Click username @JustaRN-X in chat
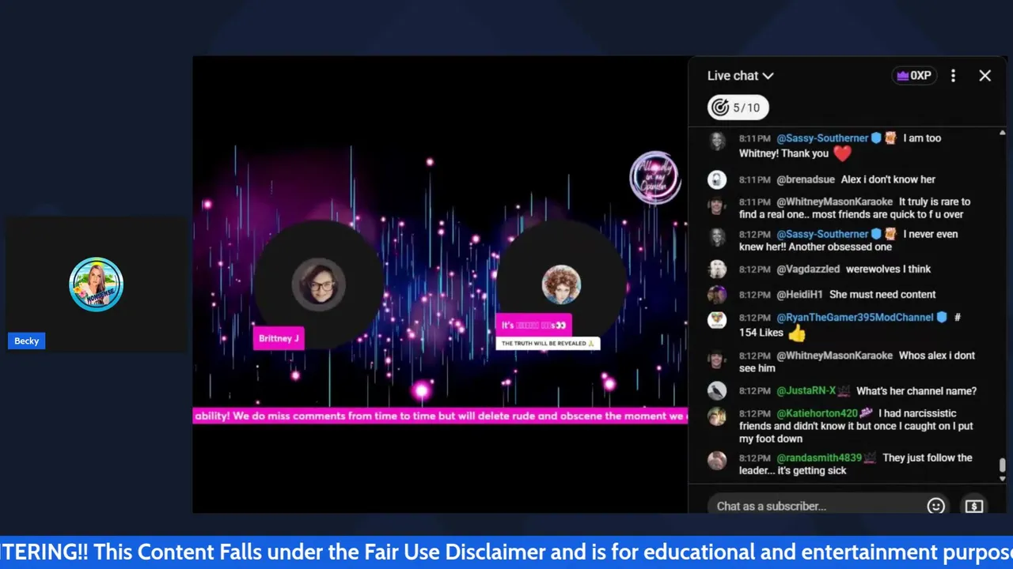1013x569 pixels. click(x=806, y=391)
